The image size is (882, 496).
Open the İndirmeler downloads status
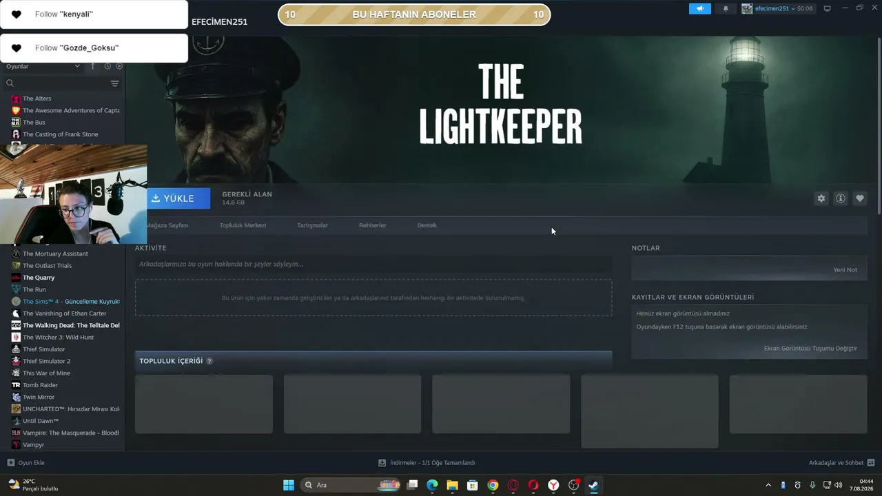tap(427, 463)
